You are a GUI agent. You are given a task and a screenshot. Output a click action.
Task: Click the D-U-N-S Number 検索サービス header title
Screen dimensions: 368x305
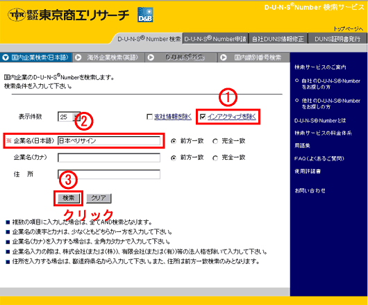click(x=315, y=7)
